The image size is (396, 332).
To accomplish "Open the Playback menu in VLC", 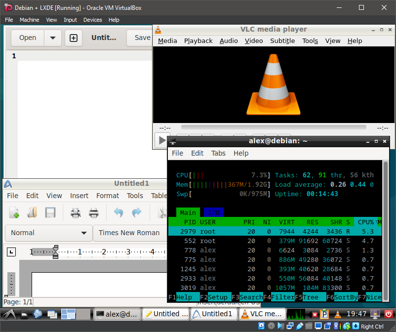I will click(198, 41).
